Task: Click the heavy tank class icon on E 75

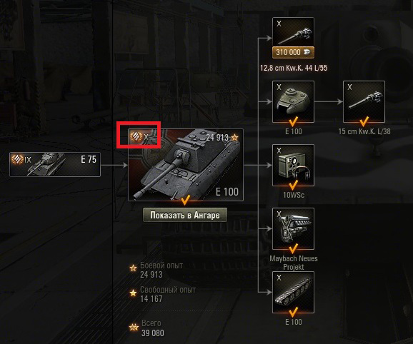Action: coord(17,159)
